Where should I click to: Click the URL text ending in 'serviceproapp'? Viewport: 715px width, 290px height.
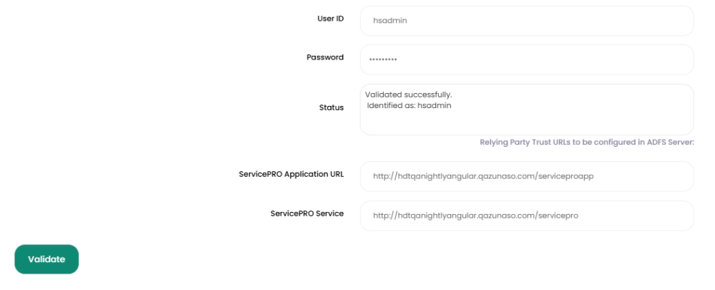click(483, 177)
